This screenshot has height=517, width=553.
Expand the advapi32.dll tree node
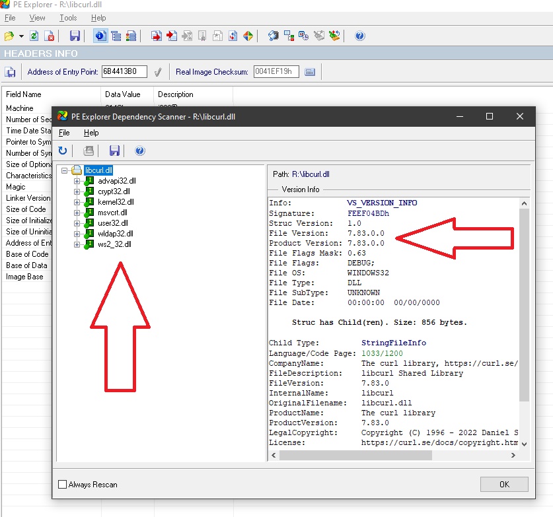tap(77, 181)
